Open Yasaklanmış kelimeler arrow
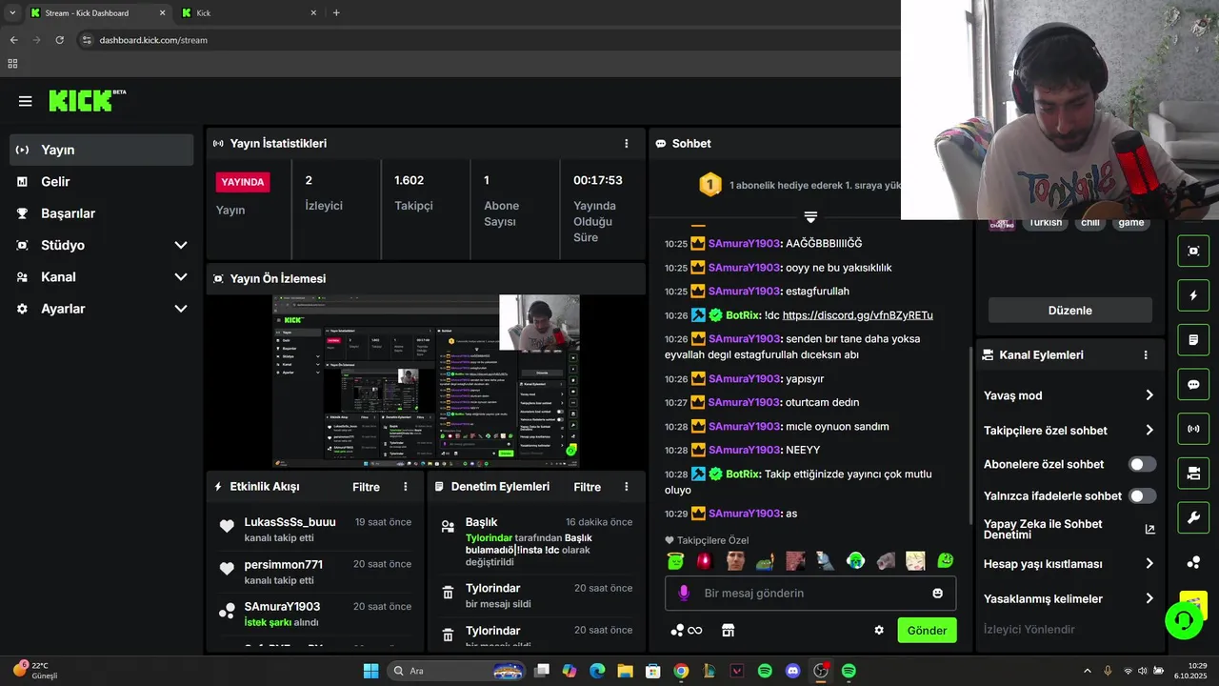This screenshot has width=1219, height=686. 1149,599
